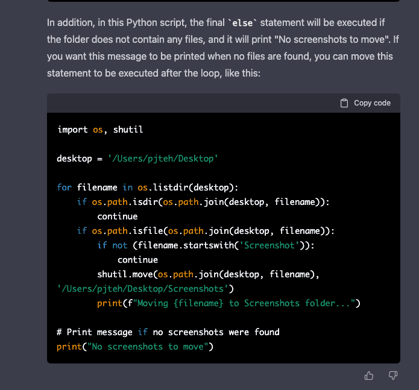
Task: Give the response a thumbs up
Action: coord(369,376)
